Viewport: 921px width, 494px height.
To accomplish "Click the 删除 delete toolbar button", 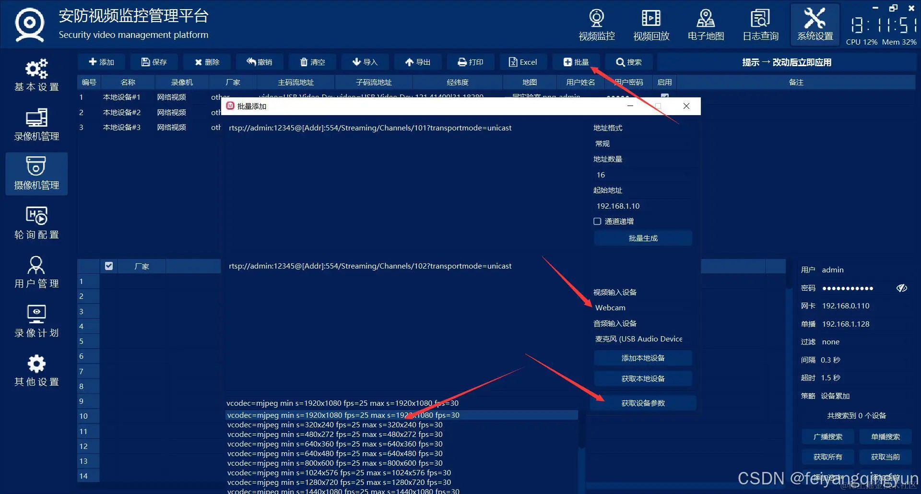I will (x=207, y=62).
